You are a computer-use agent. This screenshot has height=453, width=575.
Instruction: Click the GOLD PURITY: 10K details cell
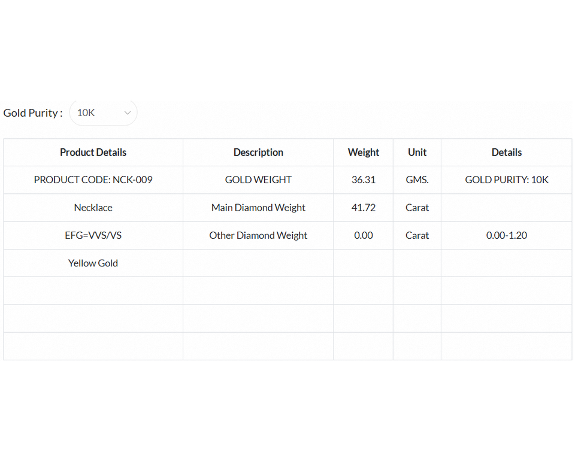pos(506,180)
